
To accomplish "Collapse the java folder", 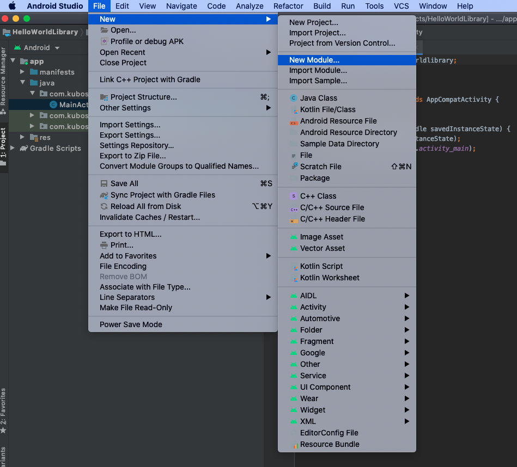I will [x=22, y=83].
